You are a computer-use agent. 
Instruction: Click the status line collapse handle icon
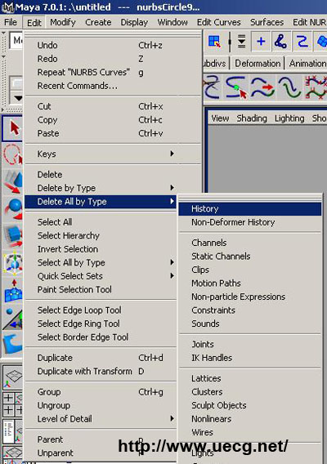click(x=230, y=42)
